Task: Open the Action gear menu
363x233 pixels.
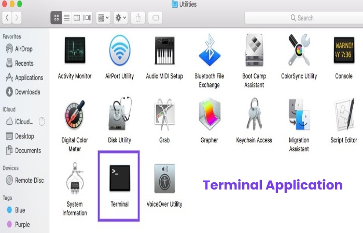Action: tap(121, 18)
